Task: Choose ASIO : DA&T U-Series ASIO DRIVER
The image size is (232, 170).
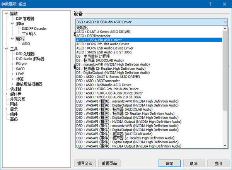Action: (x=149, y=32)
